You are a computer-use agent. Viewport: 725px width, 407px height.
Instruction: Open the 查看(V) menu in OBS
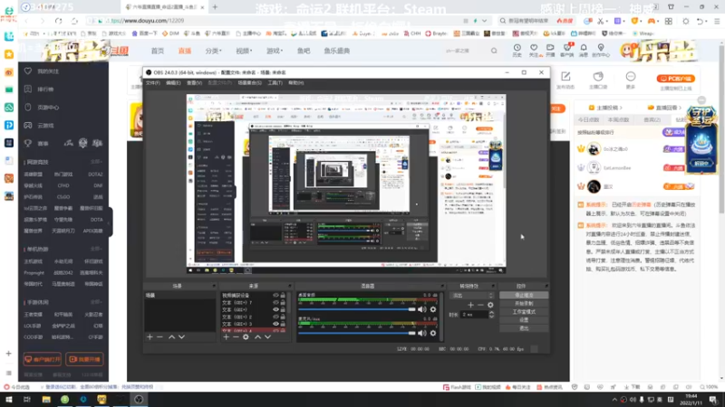(x=194, y=83)
